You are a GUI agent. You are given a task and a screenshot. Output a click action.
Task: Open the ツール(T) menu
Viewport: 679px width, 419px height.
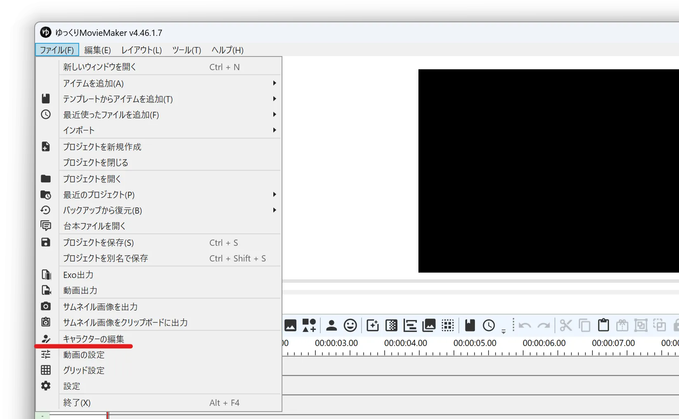click(x=187, y=50)
